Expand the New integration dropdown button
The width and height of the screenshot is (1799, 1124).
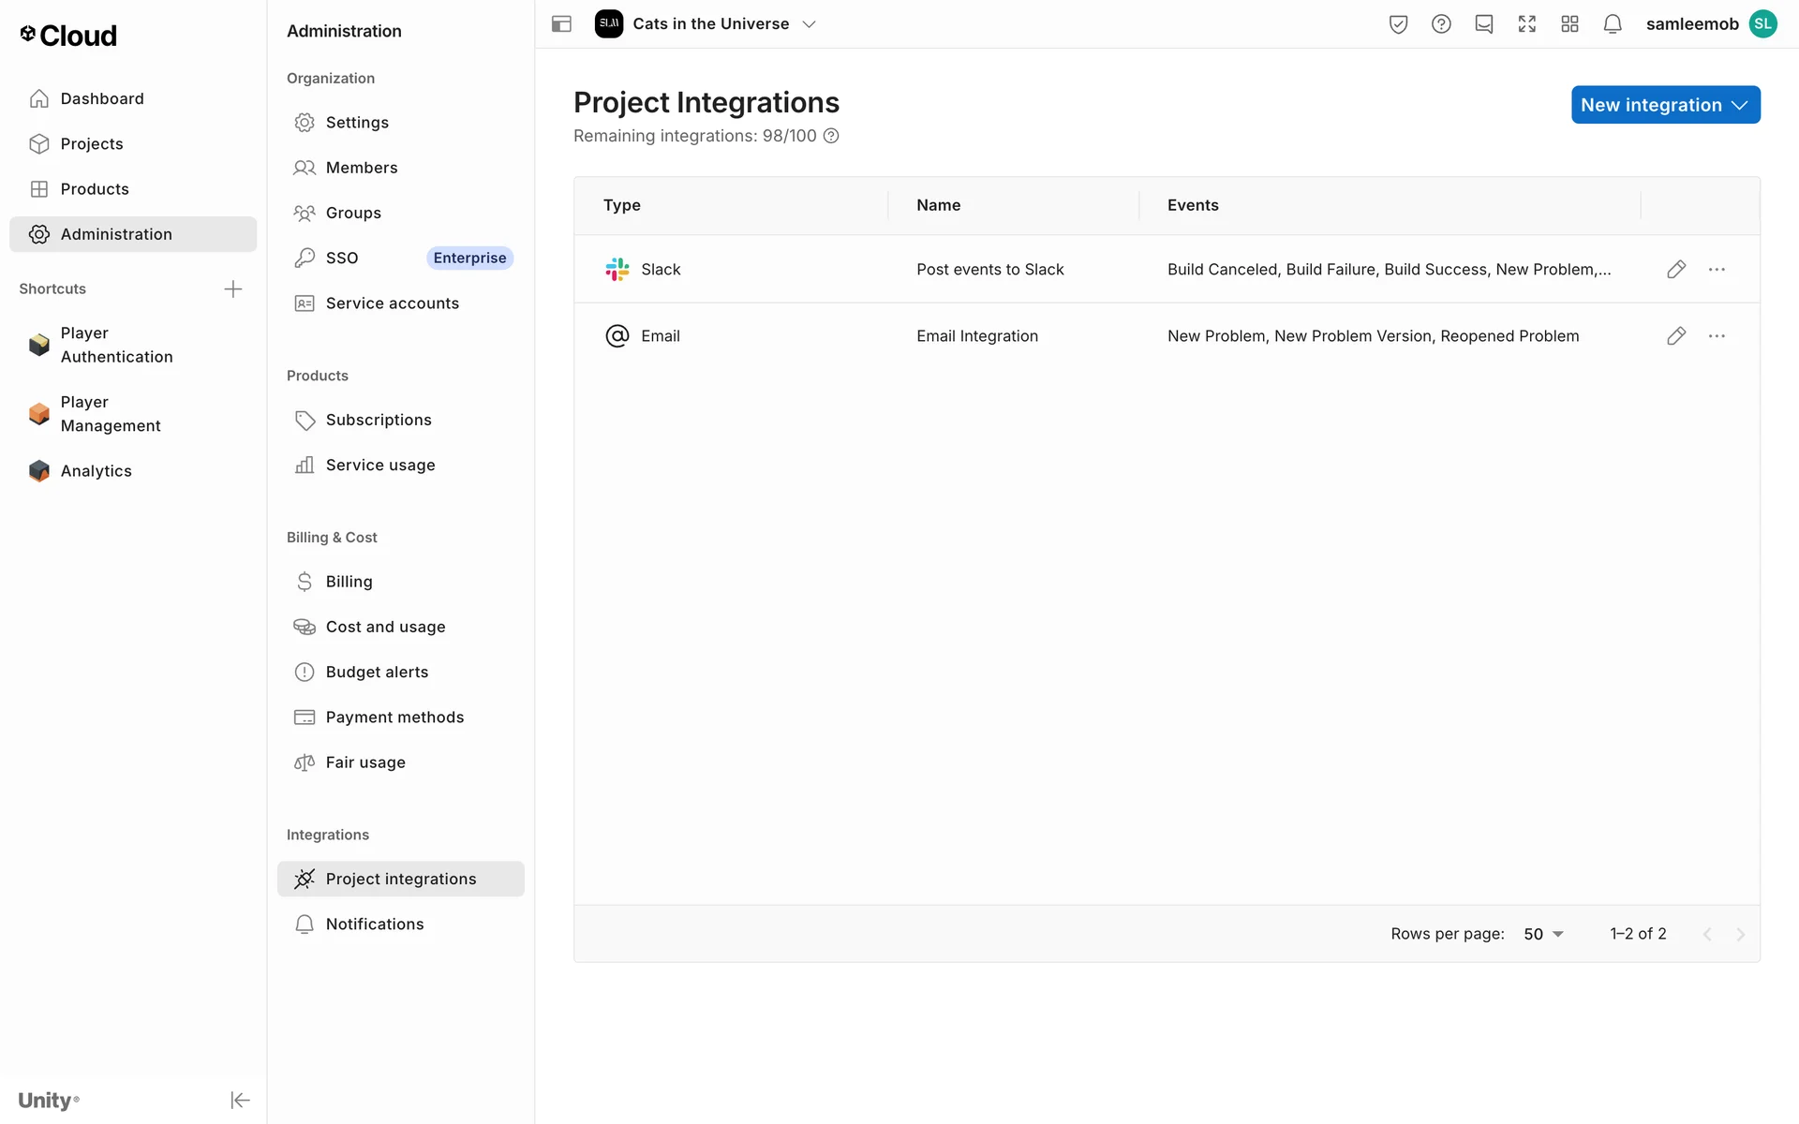tap(1665, 105)
